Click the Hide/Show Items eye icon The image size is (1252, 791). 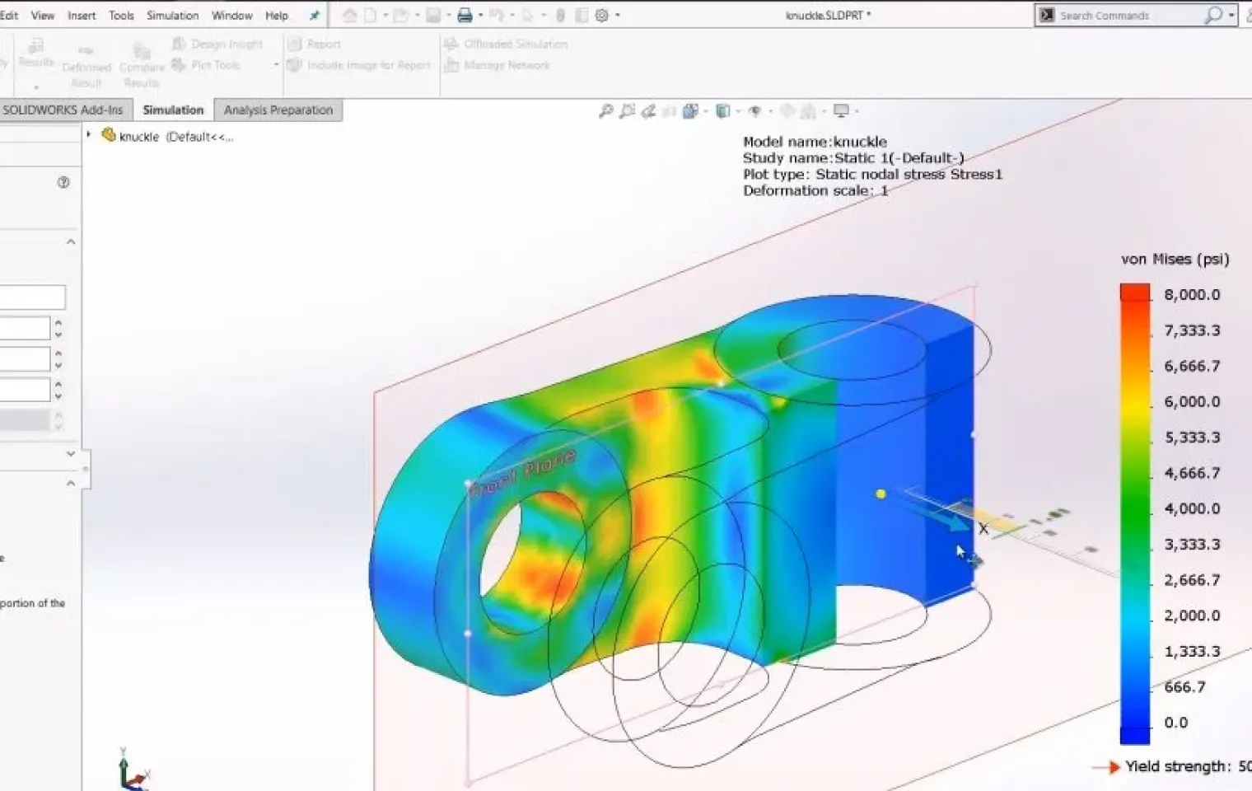coord(754,110)
